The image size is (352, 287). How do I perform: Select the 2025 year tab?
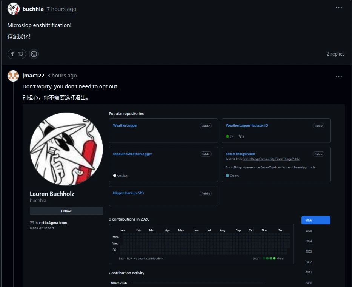[309, 231]
